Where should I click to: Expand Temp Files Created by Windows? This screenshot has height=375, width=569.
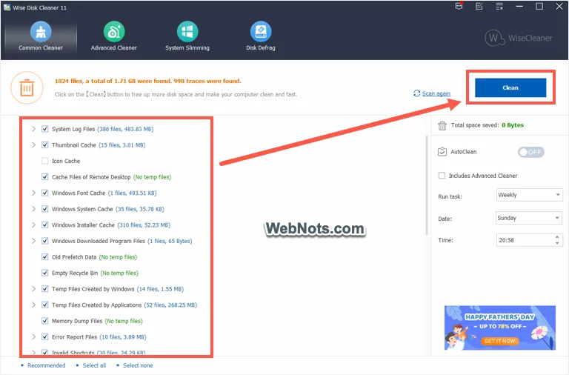pyautogui.click(x=33, y=289)
